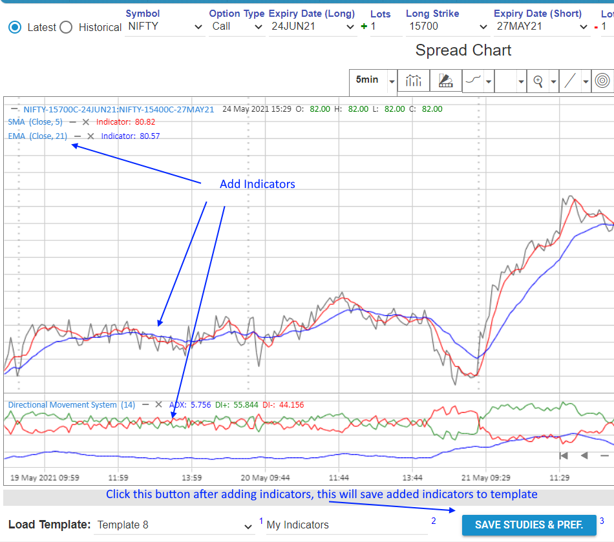Open the Load Template dropdown Template 8
Viewport: 614px width, 542px height.
tap(175, 525)
